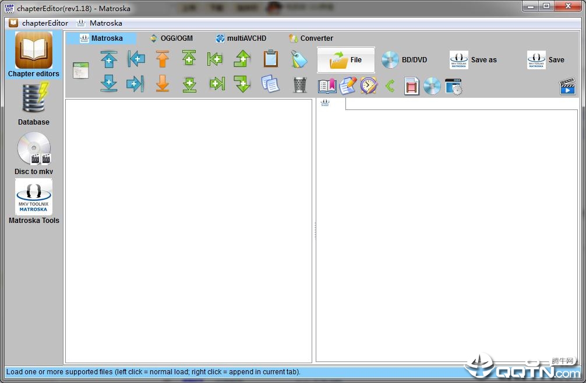Click the green bent up-arrow icon
Screen dimensions: 586x383
[242, 59]
